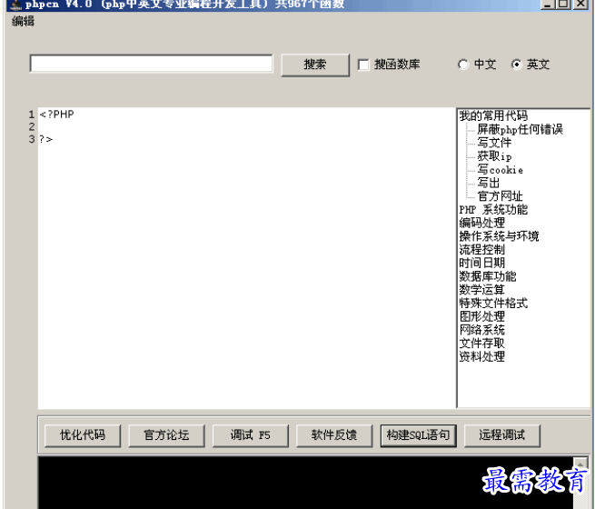Select the 写cookie snippet
The width and height of the screenshot is (595, 509).
[x=501, y=169]
